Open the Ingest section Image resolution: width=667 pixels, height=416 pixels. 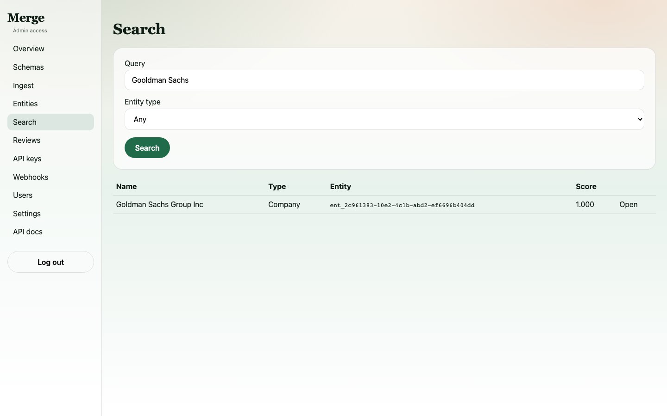click(50, 86)
